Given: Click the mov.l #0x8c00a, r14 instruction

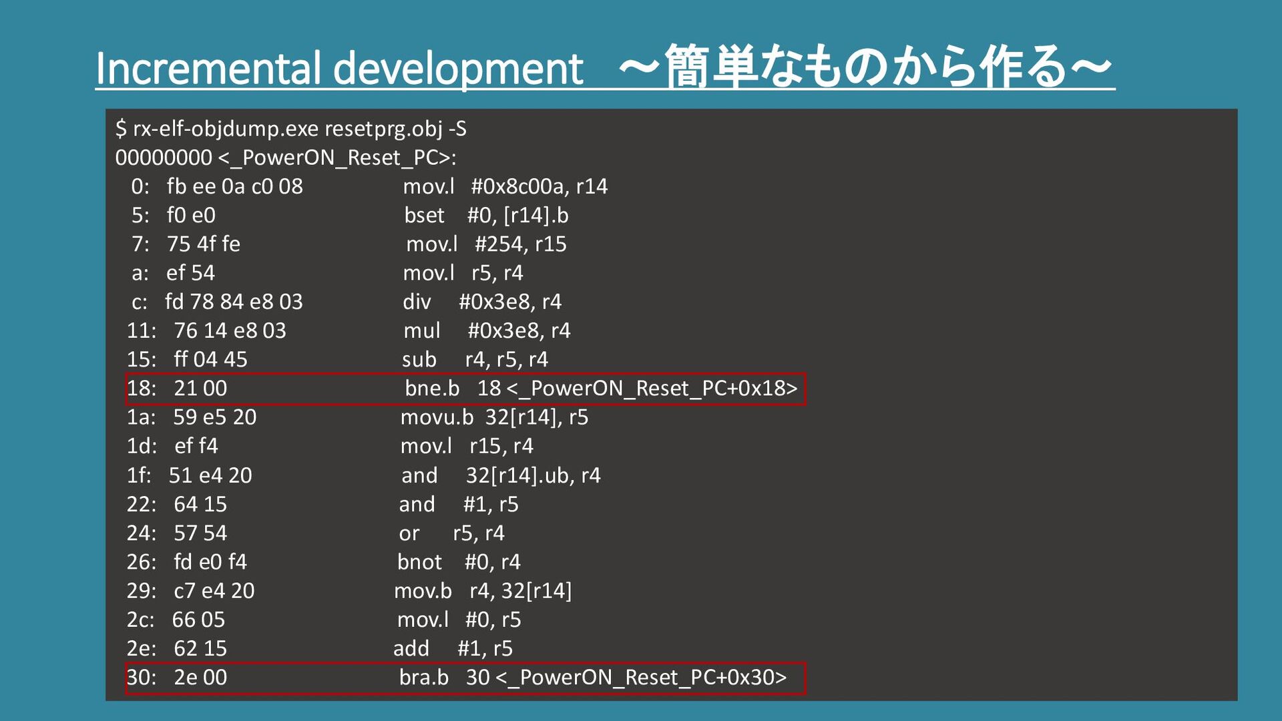Looking at the screenshot, I should 505,186.
